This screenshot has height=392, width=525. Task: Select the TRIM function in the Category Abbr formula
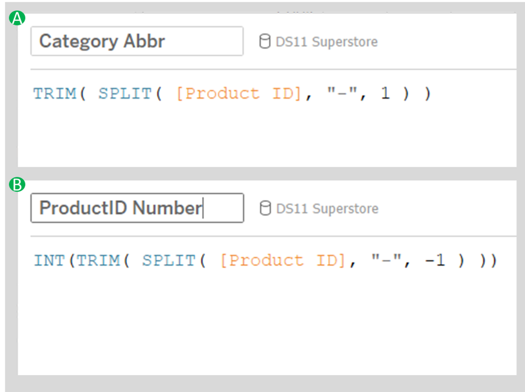click(x=55, y=93)
